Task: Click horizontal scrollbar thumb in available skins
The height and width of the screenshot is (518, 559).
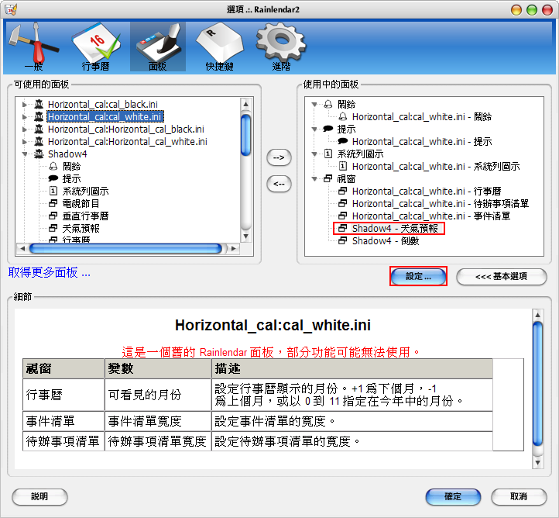Action: (x=125, y=248)
